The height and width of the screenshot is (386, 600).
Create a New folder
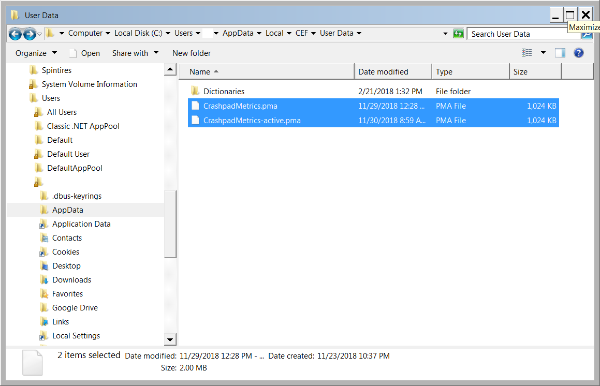tap(192, 53)
